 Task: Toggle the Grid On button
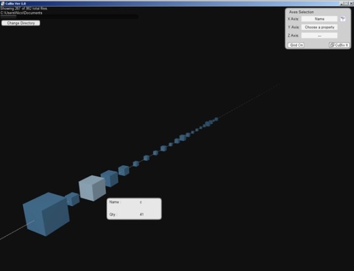pyautogui.click(x=296, y=45)
